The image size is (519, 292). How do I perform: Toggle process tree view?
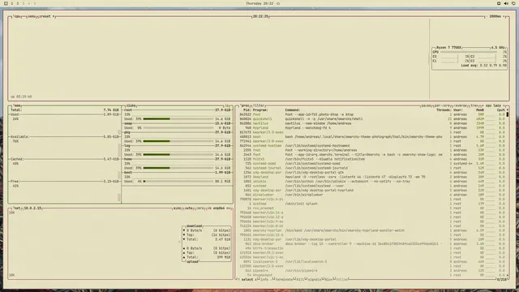474,105
